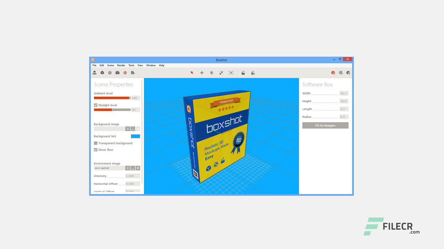The height and width of the screenshot is (249, 444).
Task: Open the Window menu
Action: pos(151,65)
